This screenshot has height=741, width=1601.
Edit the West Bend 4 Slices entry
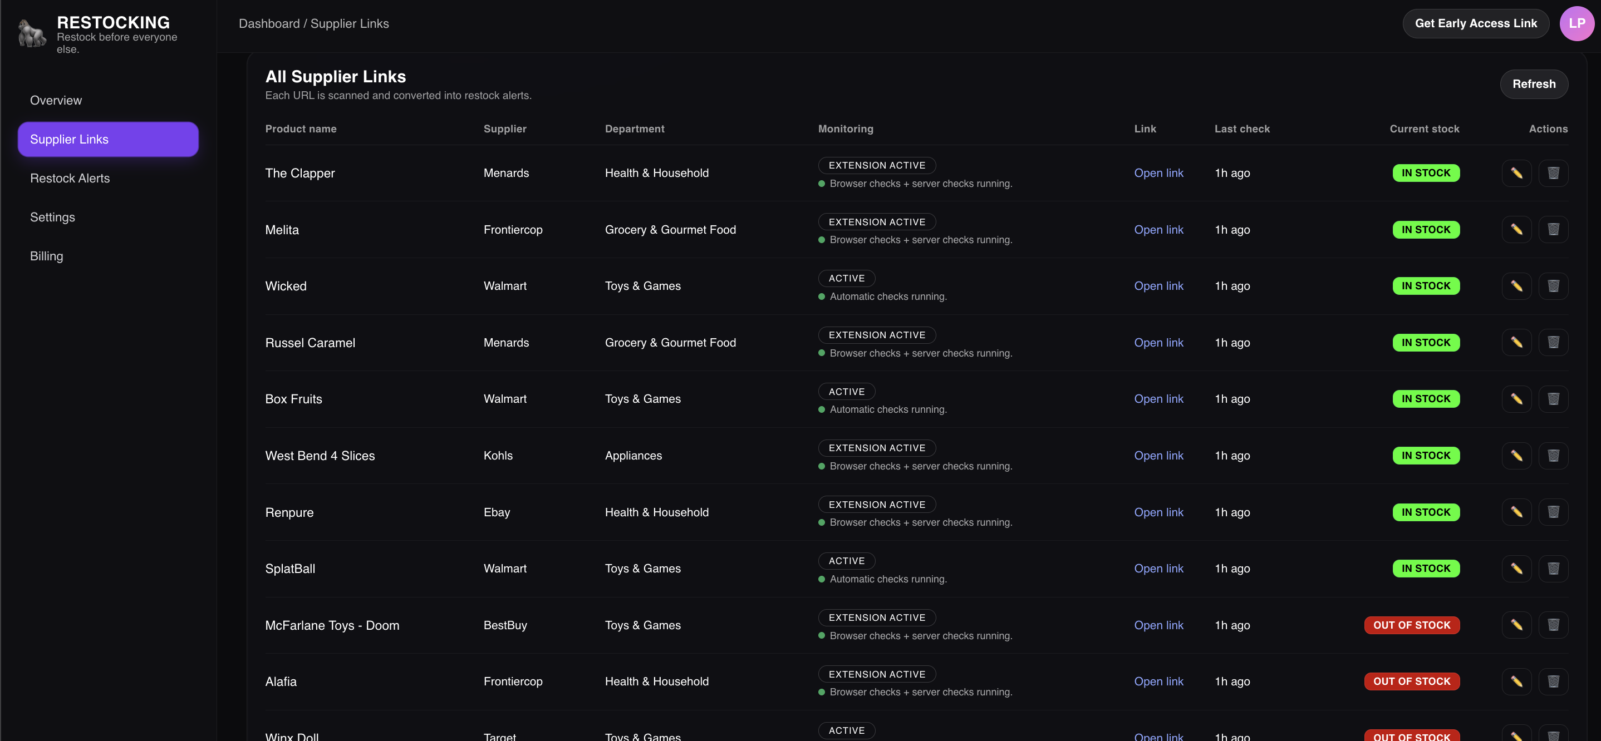(1516, 455)
